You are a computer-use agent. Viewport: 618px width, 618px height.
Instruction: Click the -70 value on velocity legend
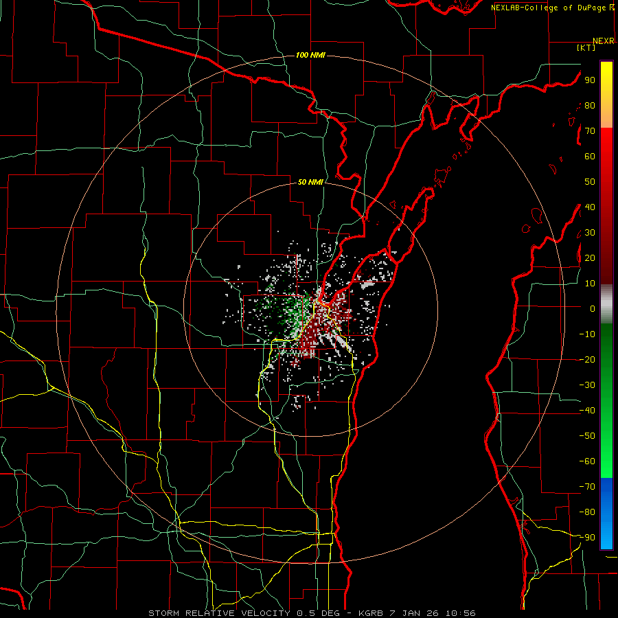(587, 487)
